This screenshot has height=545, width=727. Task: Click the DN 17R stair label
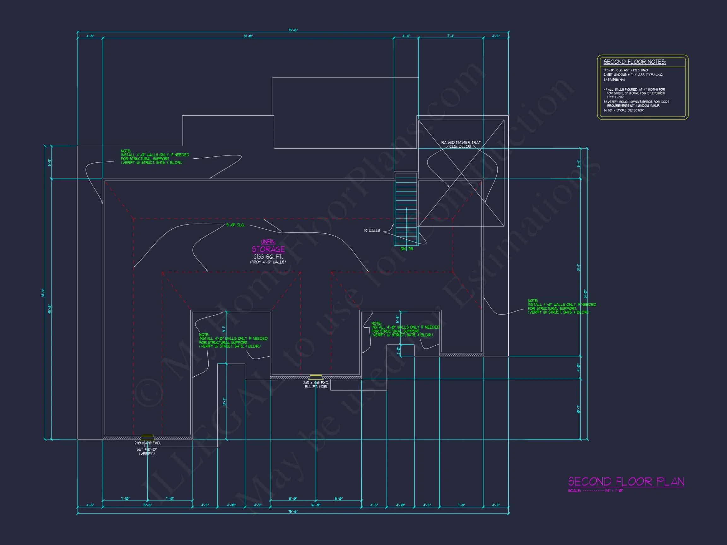(x=406, y=249)
